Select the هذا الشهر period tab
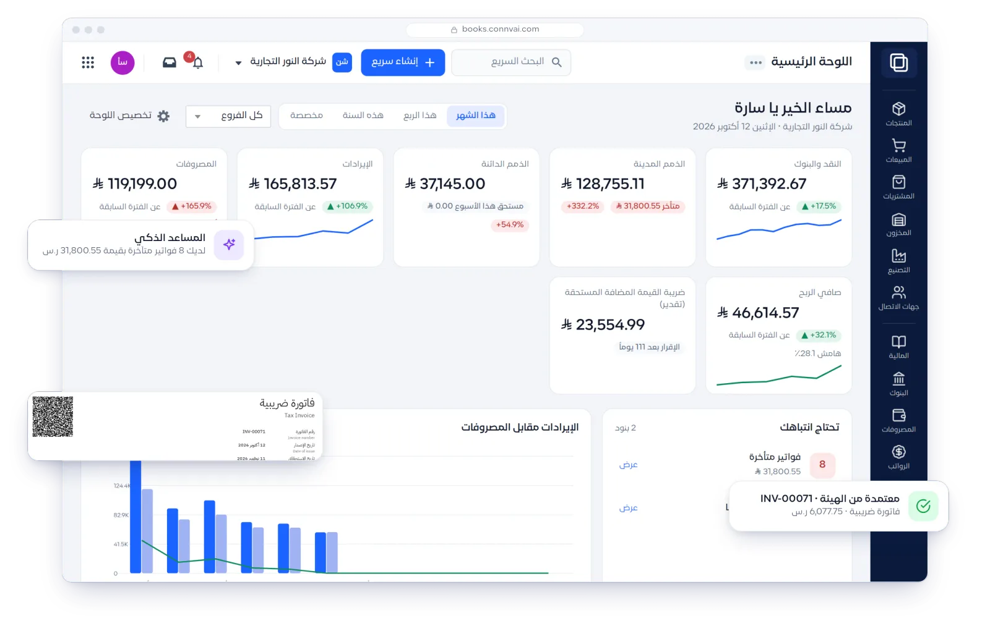The width and height of the screenshot is (990, 618). click(x=476, y=116)
